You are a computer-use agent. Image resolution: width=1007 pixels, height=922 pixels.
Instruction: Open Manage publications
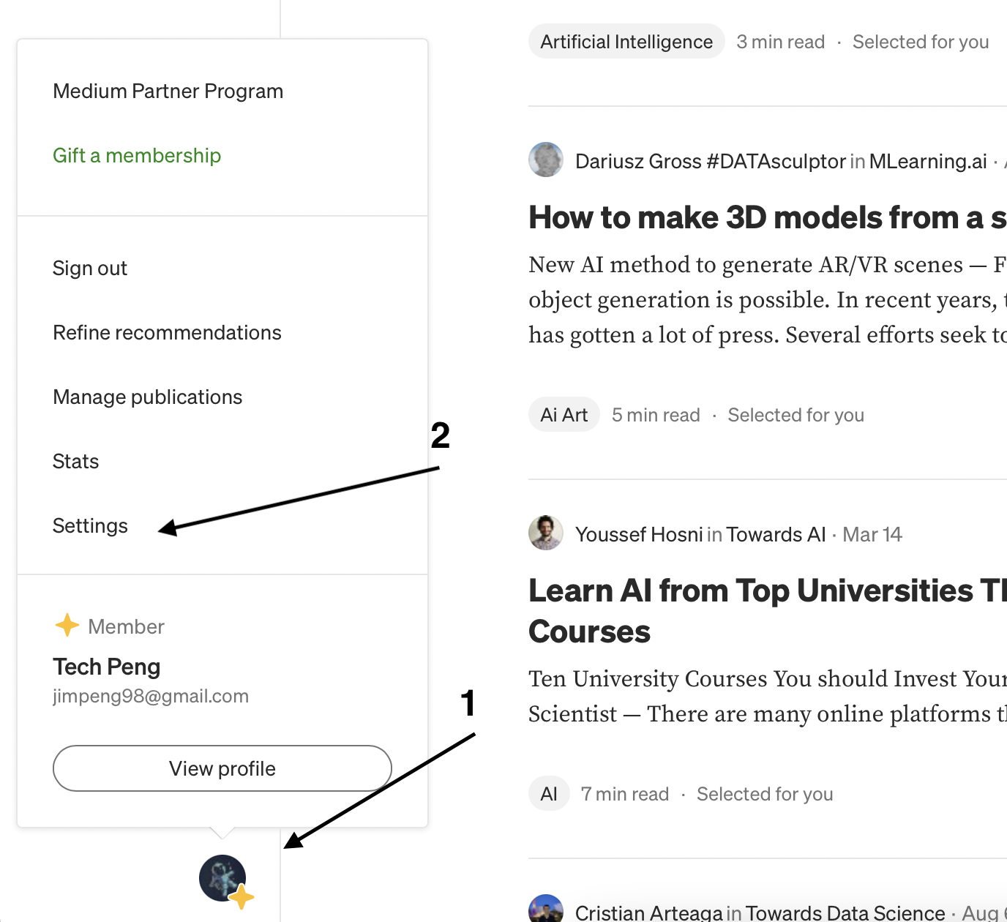click(x=148, y=397)
